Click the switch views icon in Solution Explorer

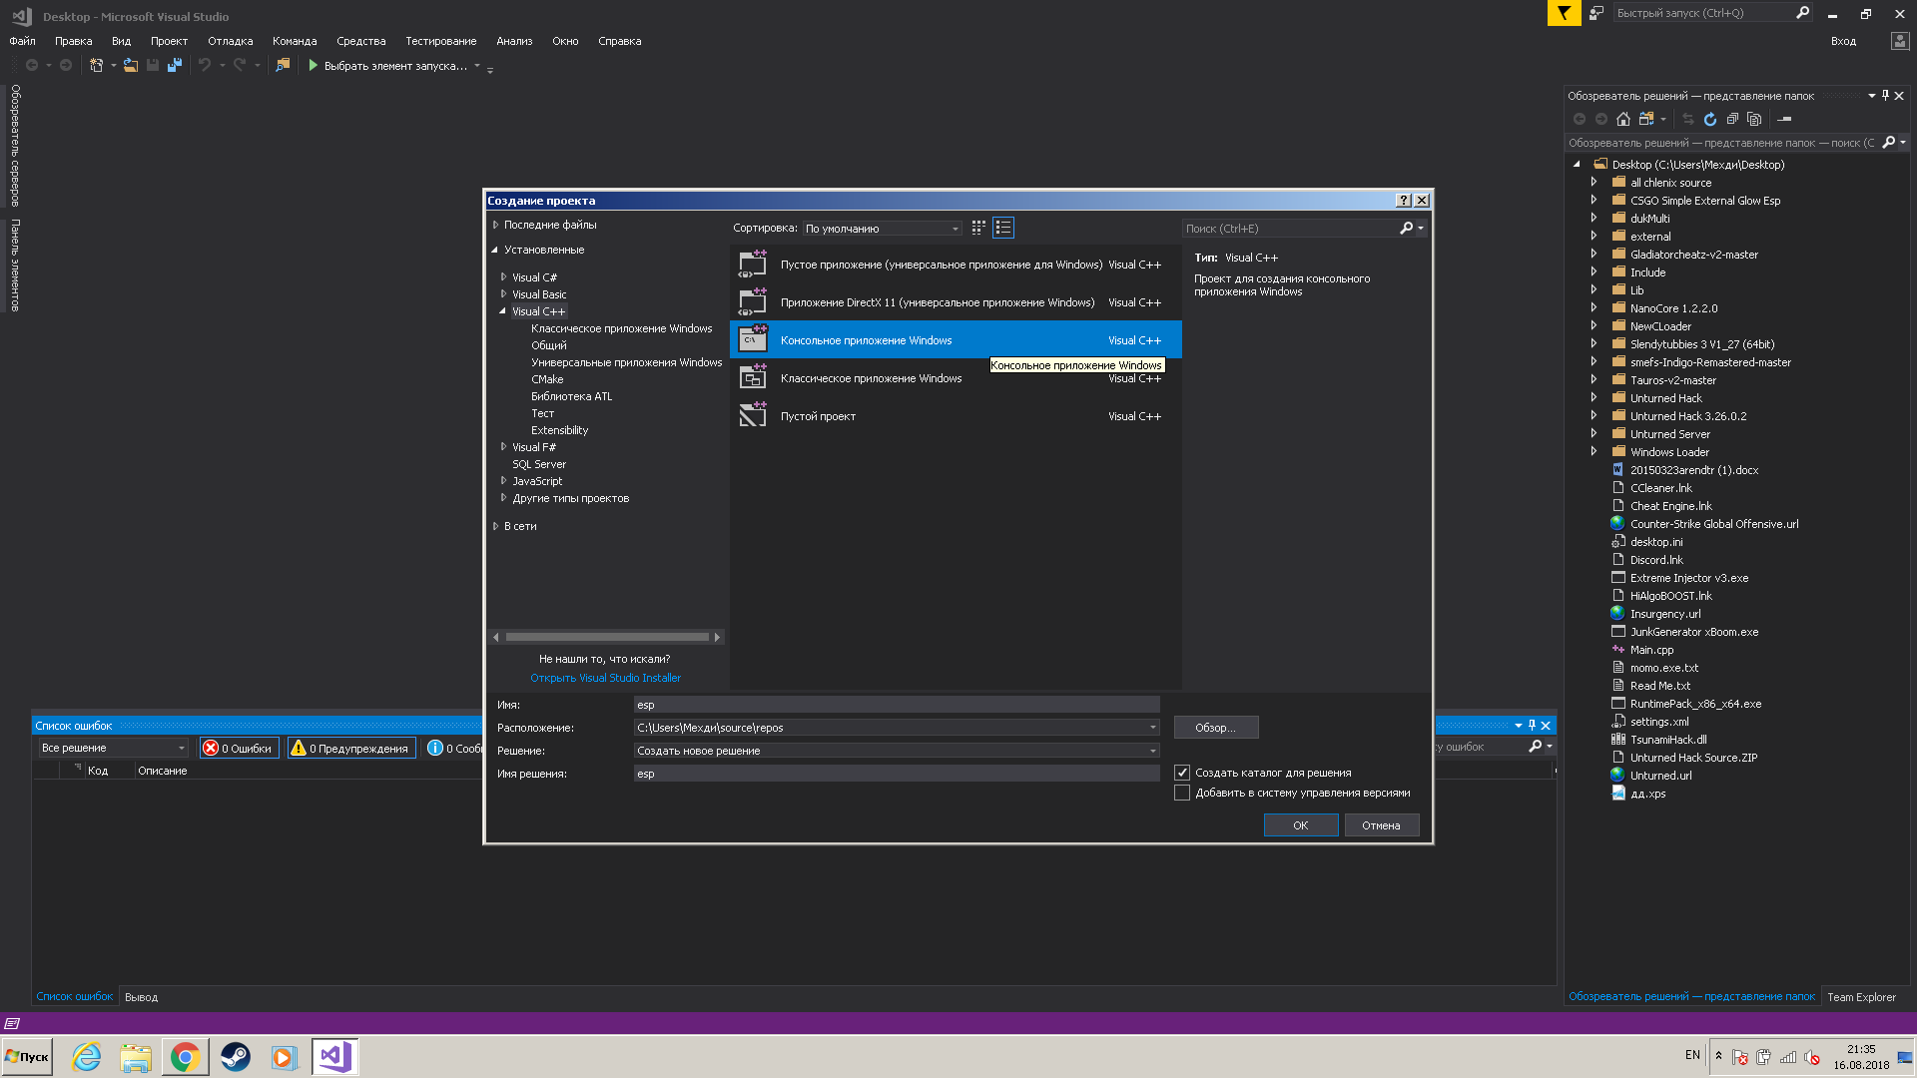pyautogui.click(x=1646, y=119)
